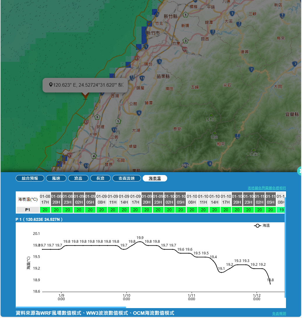Click the orange location marker on the map

85,96
